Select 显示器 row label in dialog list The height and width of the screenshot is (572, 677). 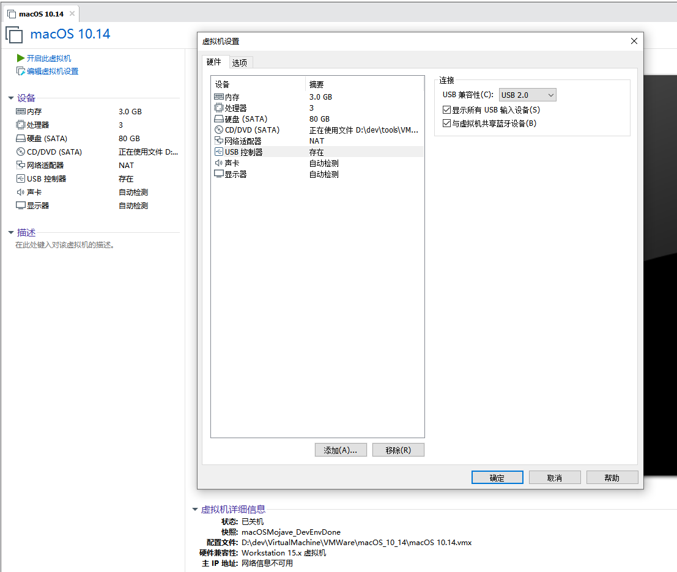click(x=235, y=174)
